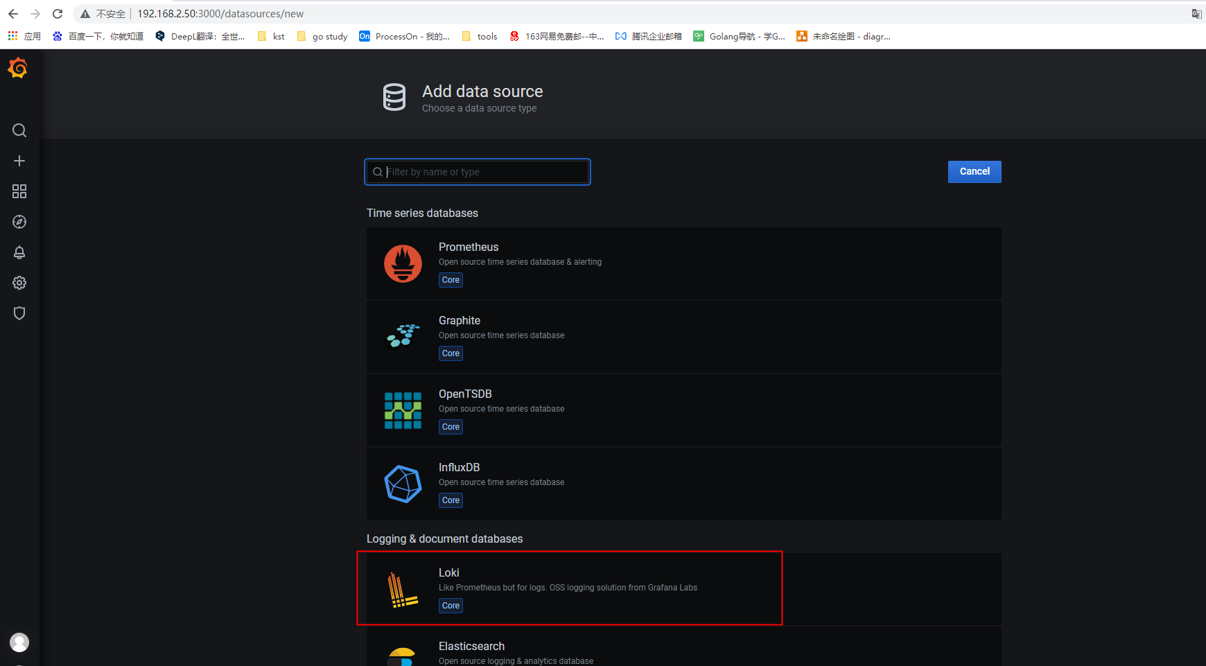The width and height of the screenshot is (1206, 666).
Task: Click the Create plus icon in sidebar
Action: pyautogui.click(x=19, y=161)
